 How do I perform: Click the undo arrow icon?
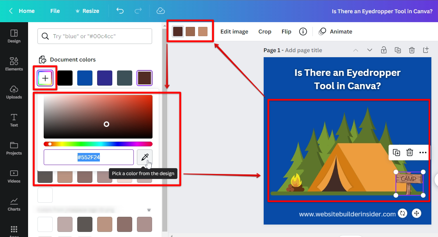pyautogui.click(x=120, y=11)
